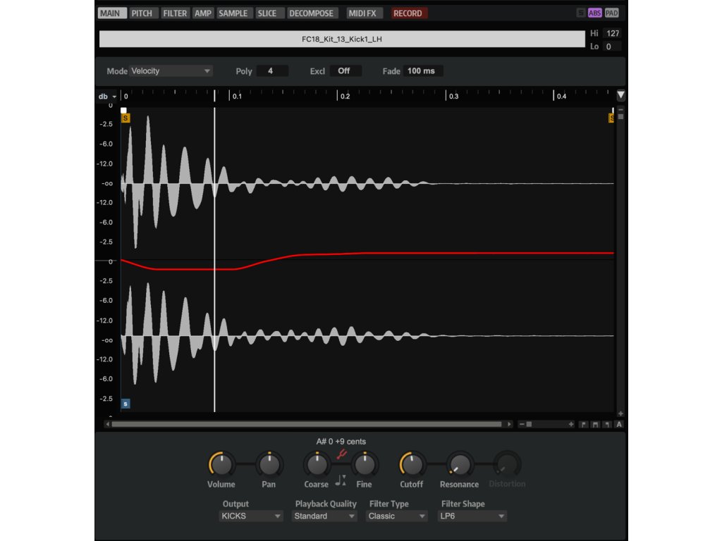This screenshot has height=541, width=722.
Task: Open the DECOMPOSE tab
Action: coord(311,13)
